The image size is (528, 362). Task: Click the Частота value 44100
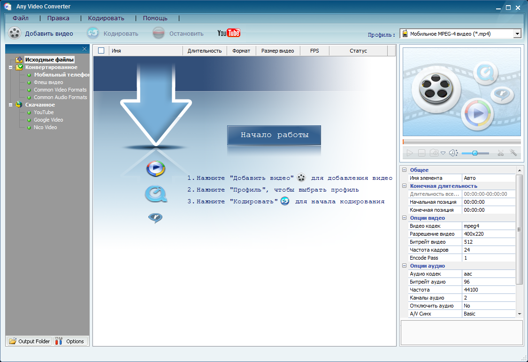pos(489,290)
